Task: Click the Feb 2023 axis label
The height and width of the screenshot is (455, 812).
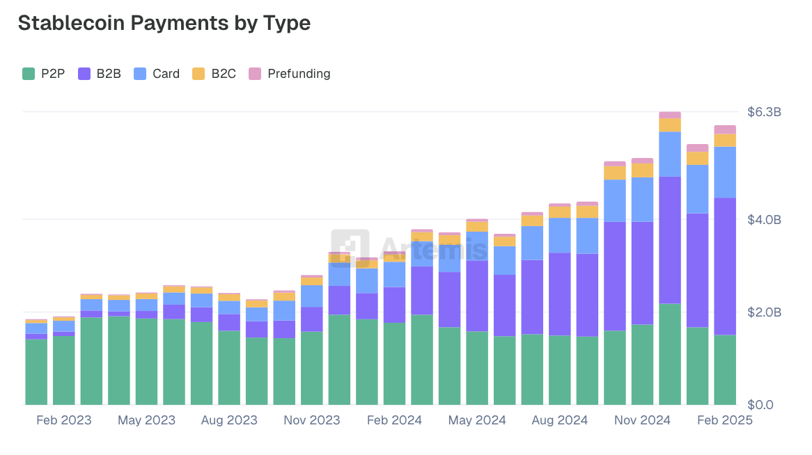Action: click(x=63, y=420)
